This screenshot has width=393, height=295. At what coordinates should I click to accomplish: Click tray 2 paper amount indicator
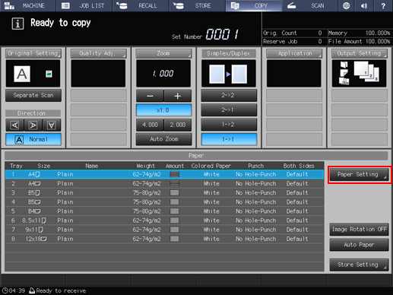tap(175, 184)
